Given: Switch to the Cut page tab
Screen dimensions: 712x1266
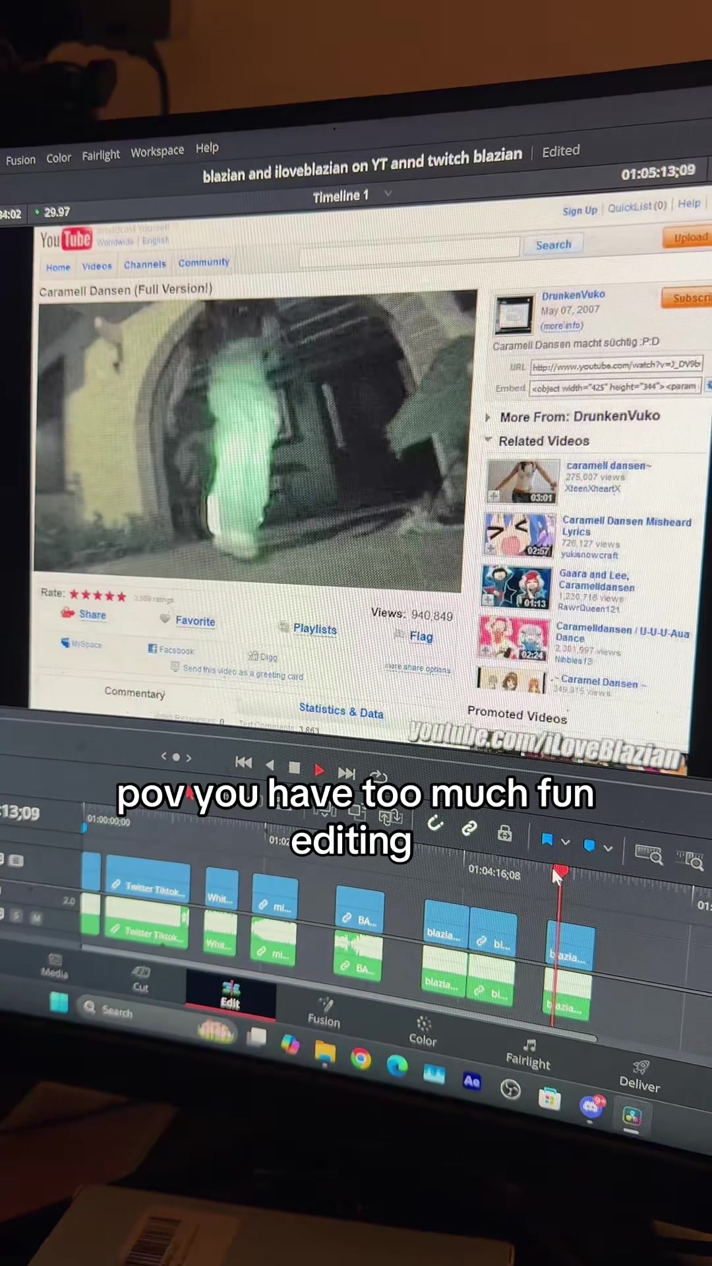Looking at the screenshot, I should [x=140, y=979].
